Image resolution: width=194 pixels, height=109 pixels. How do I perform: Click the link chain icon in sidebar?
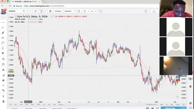(3, 91)
